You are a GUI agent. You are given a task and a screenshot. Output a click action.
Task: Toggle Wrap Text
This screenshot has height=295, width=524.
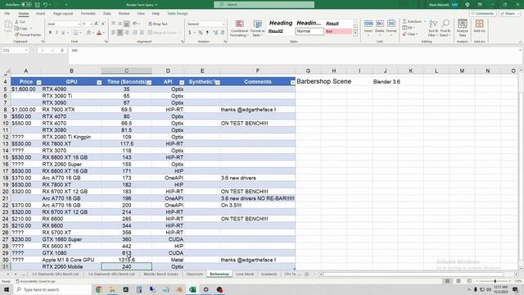click(x=158, y=24)
